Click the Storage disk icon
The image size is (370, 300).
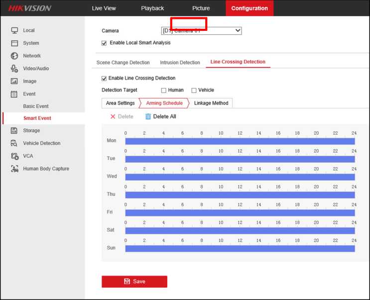14,130
